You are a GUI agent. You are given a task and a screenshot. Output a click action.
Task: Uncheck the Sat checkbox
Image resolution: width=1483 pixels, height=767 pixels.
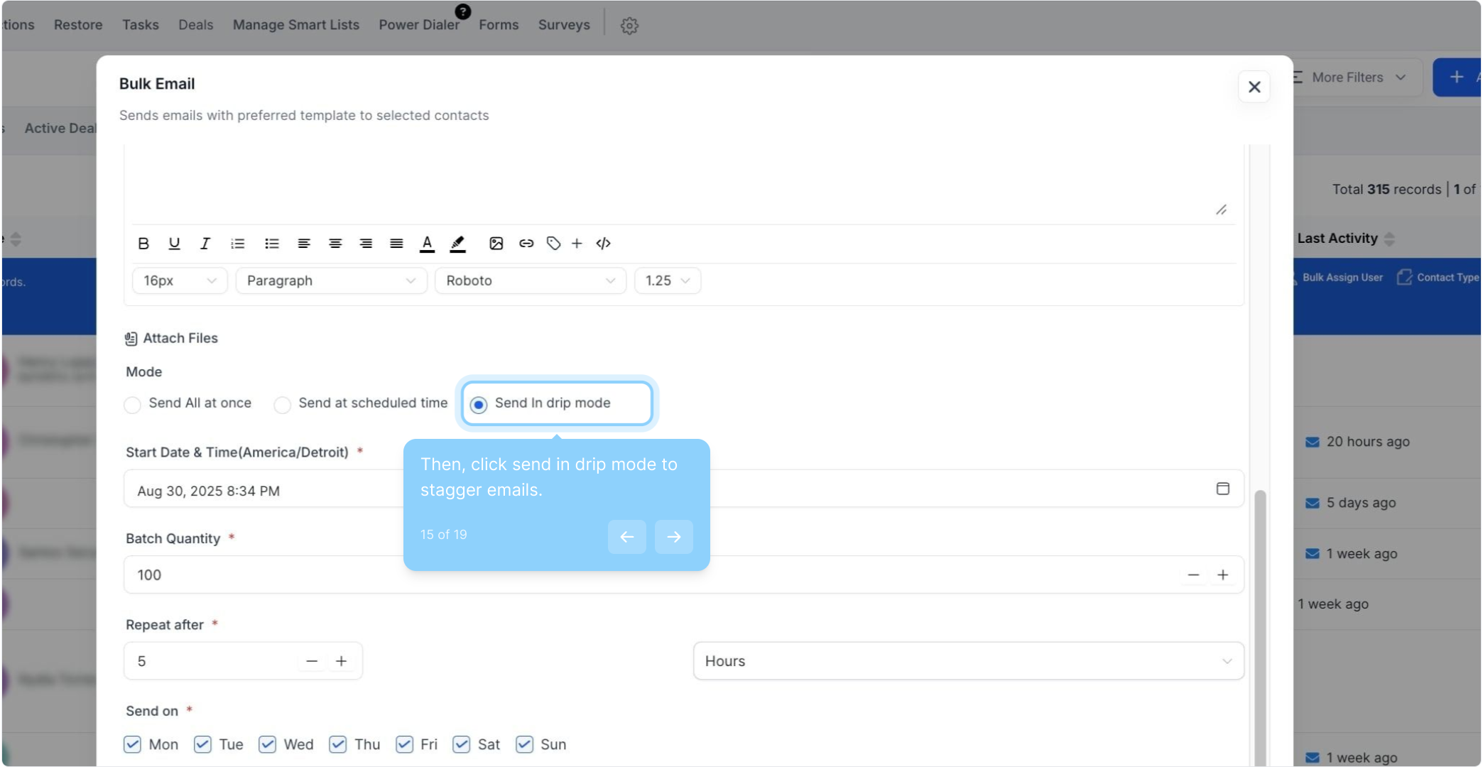(x=462, y=744)
